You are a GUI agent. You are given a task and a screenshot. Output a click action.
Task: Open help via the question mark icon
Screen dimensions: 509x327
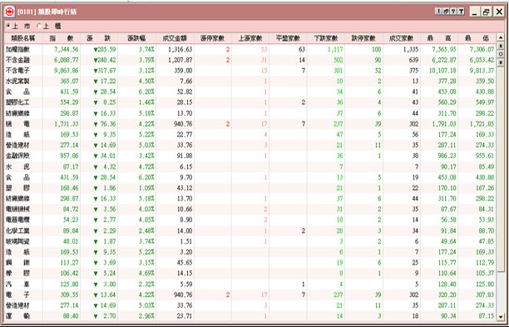point(453,12)
